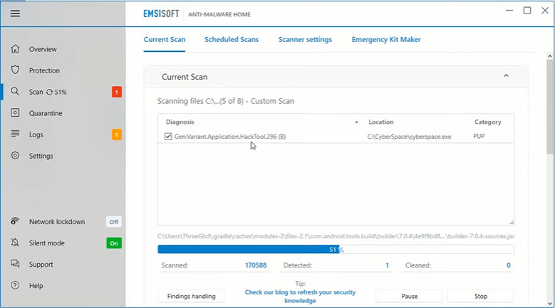This screenshot has height=308, width=555.
Task: Click the Help question mark icon
Action: click(x=15, y=285)
